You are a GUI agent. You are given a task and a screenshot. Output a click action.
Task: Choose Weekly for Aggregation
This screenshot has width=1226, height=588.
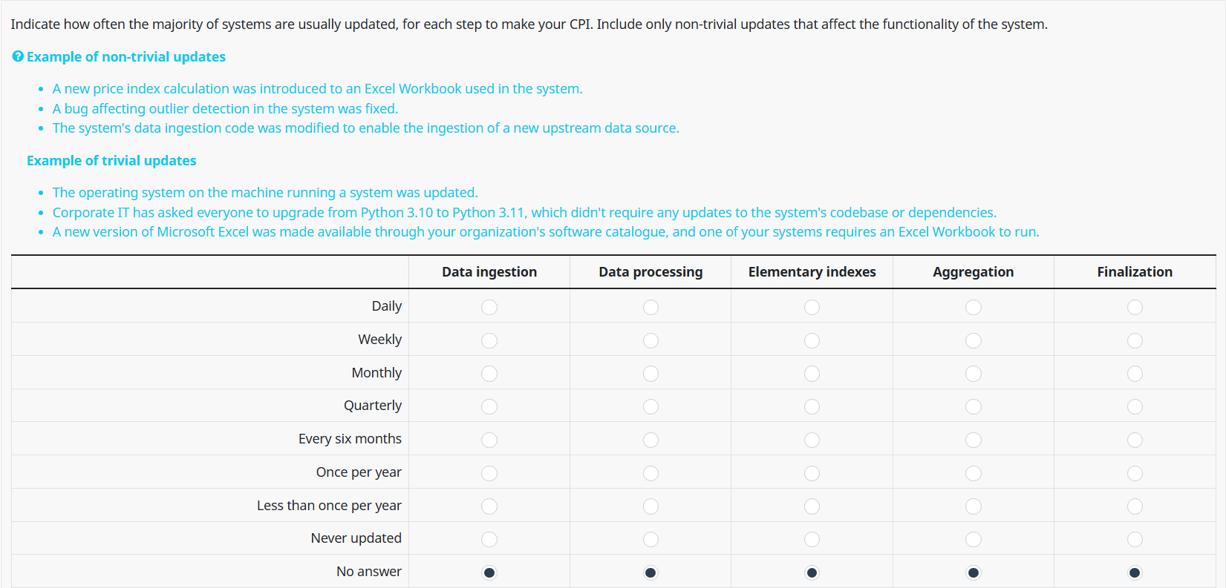(974, 340)
